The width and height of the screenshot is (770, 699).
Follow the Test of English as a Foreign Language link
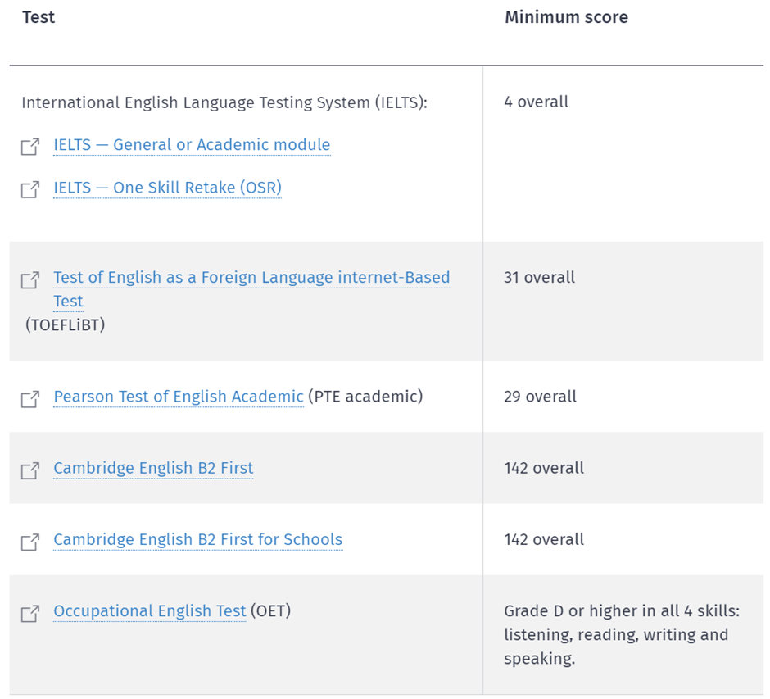(251, 278)
